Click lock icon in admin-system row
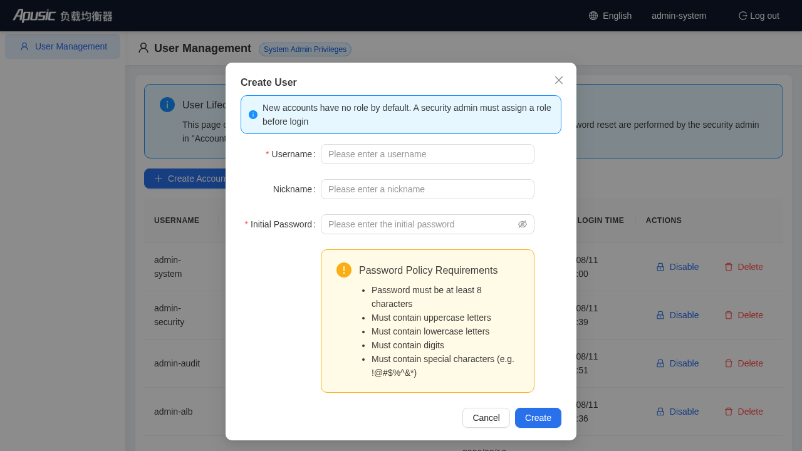Screen dimensions: 802x451 [x=660, y=267]
